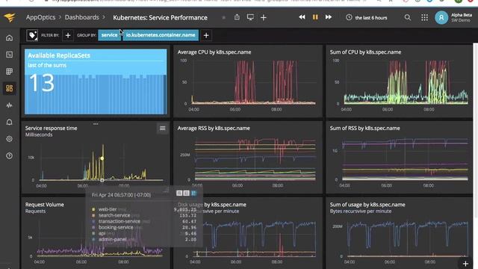Click the 'Sum of usage by k8s.spec.name' chart title
Viewport: 478px width, 269px height.
[x=367, y=205]
